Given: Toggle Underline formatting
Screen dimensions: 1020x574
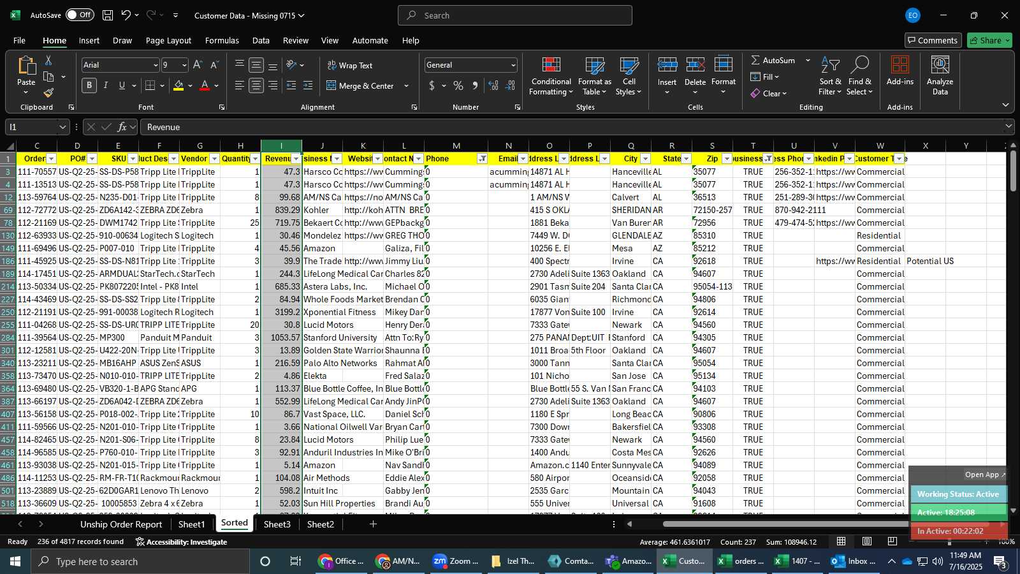Looking at the screenshot, I should coord(122,85).
